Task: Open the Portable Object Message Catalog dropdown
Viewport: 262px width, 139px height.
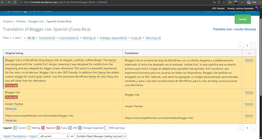Action: point(101,136)
